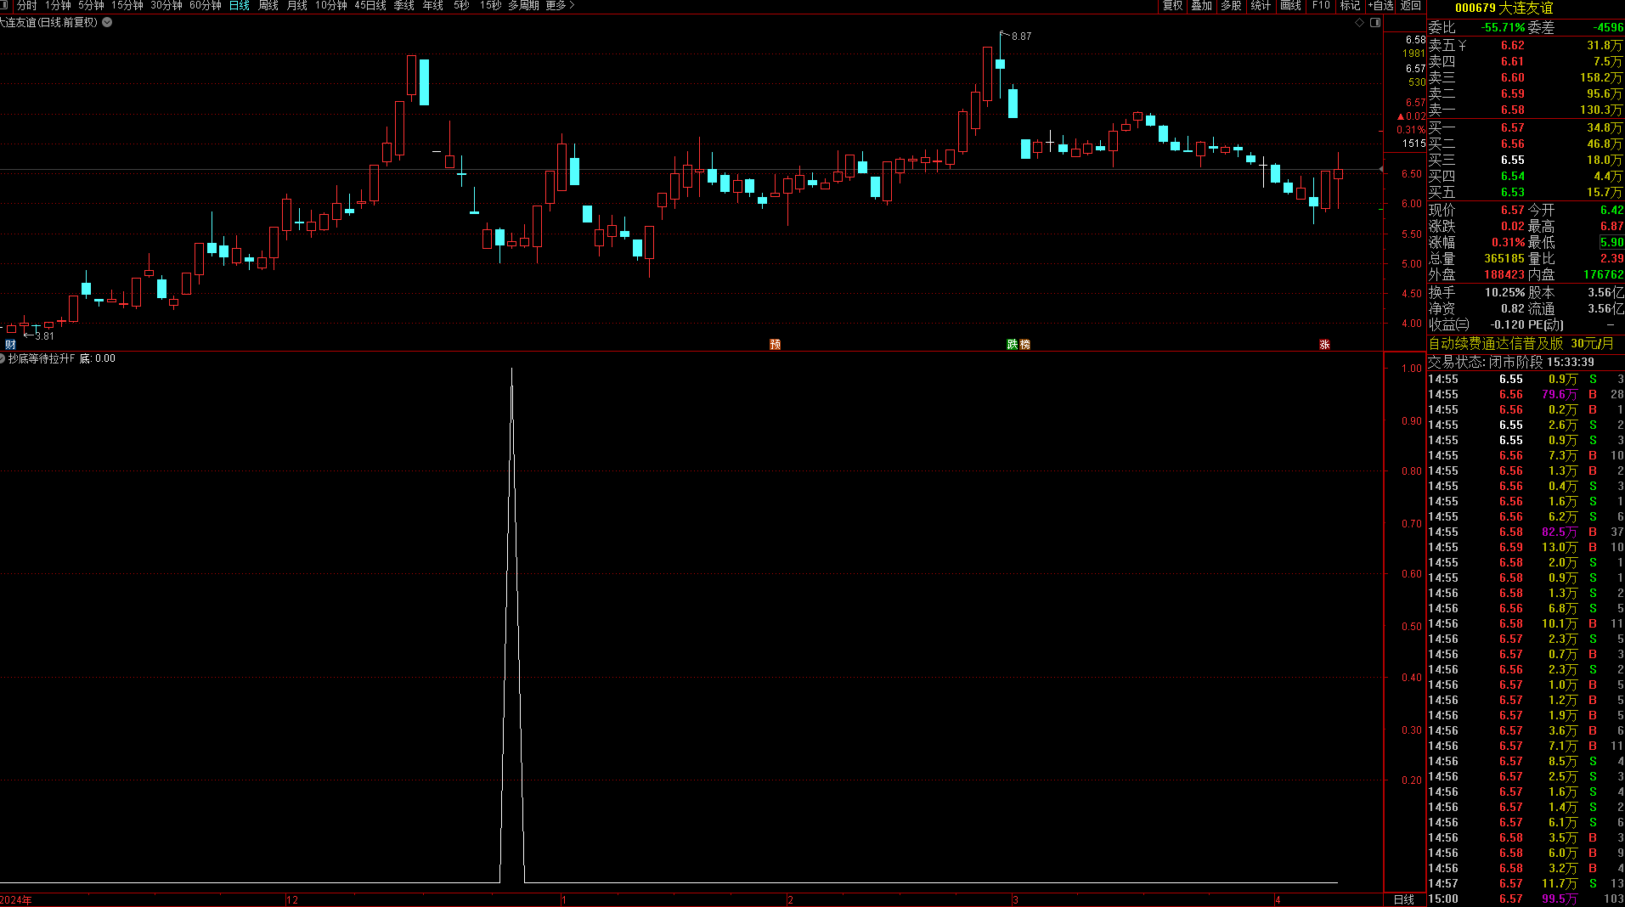Open the diamond marker icon above chart
Screen dimensions: 1625x907
click(x=1359, y=23)
